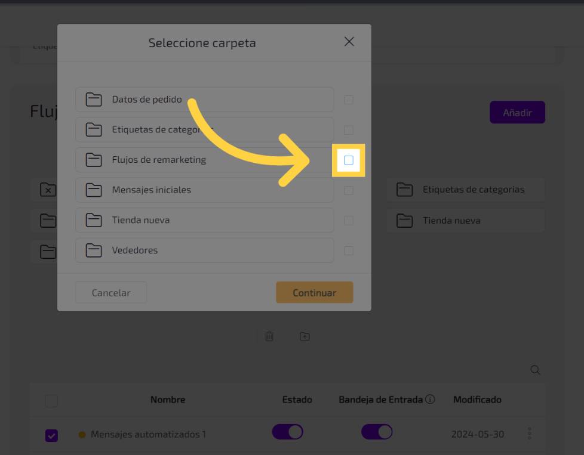Uncheck the Mensajes automatizados 1 row checkbox
The image size is (584, 455).
pyautogui.click(x=52, y=436)
